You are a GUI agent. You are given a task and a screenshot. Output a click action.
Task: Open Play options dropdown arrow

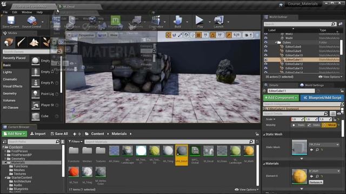click(209, 22)
